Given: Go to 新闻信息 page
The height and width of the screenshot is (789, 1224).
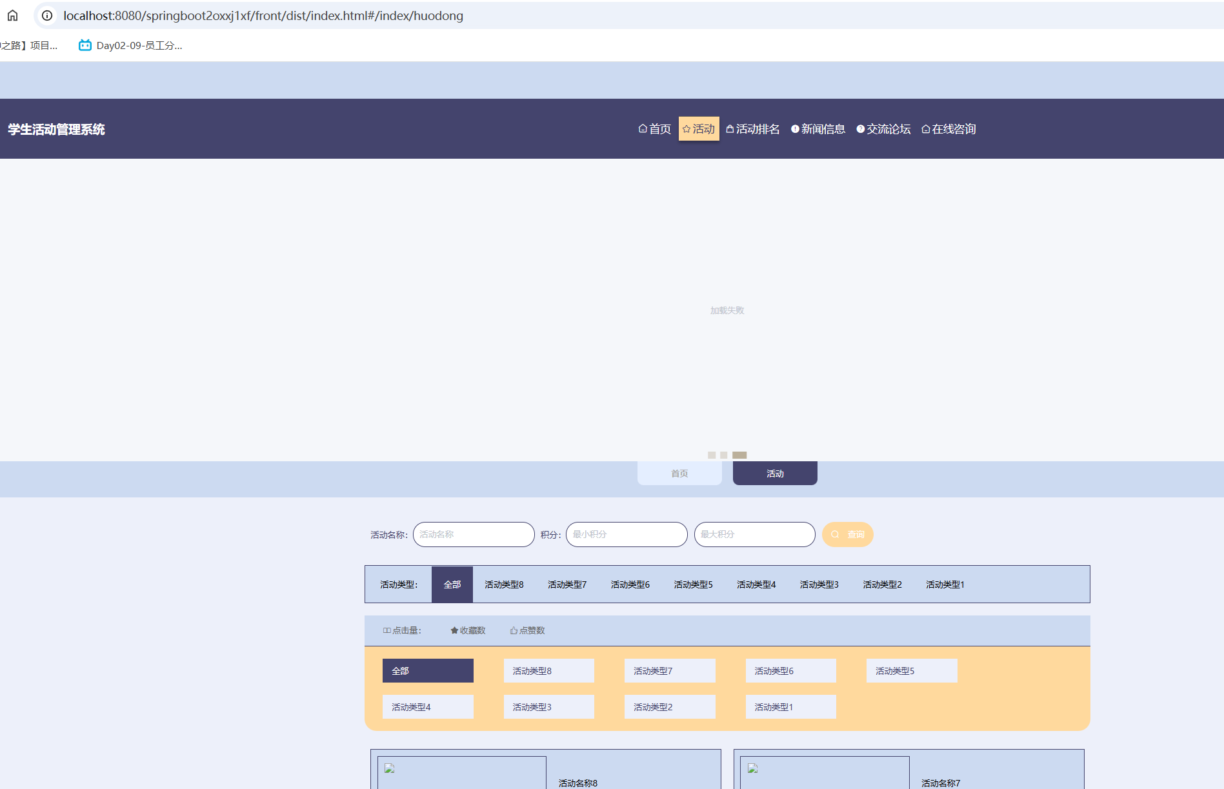Looking at the screenshot, I should [818, 129].
